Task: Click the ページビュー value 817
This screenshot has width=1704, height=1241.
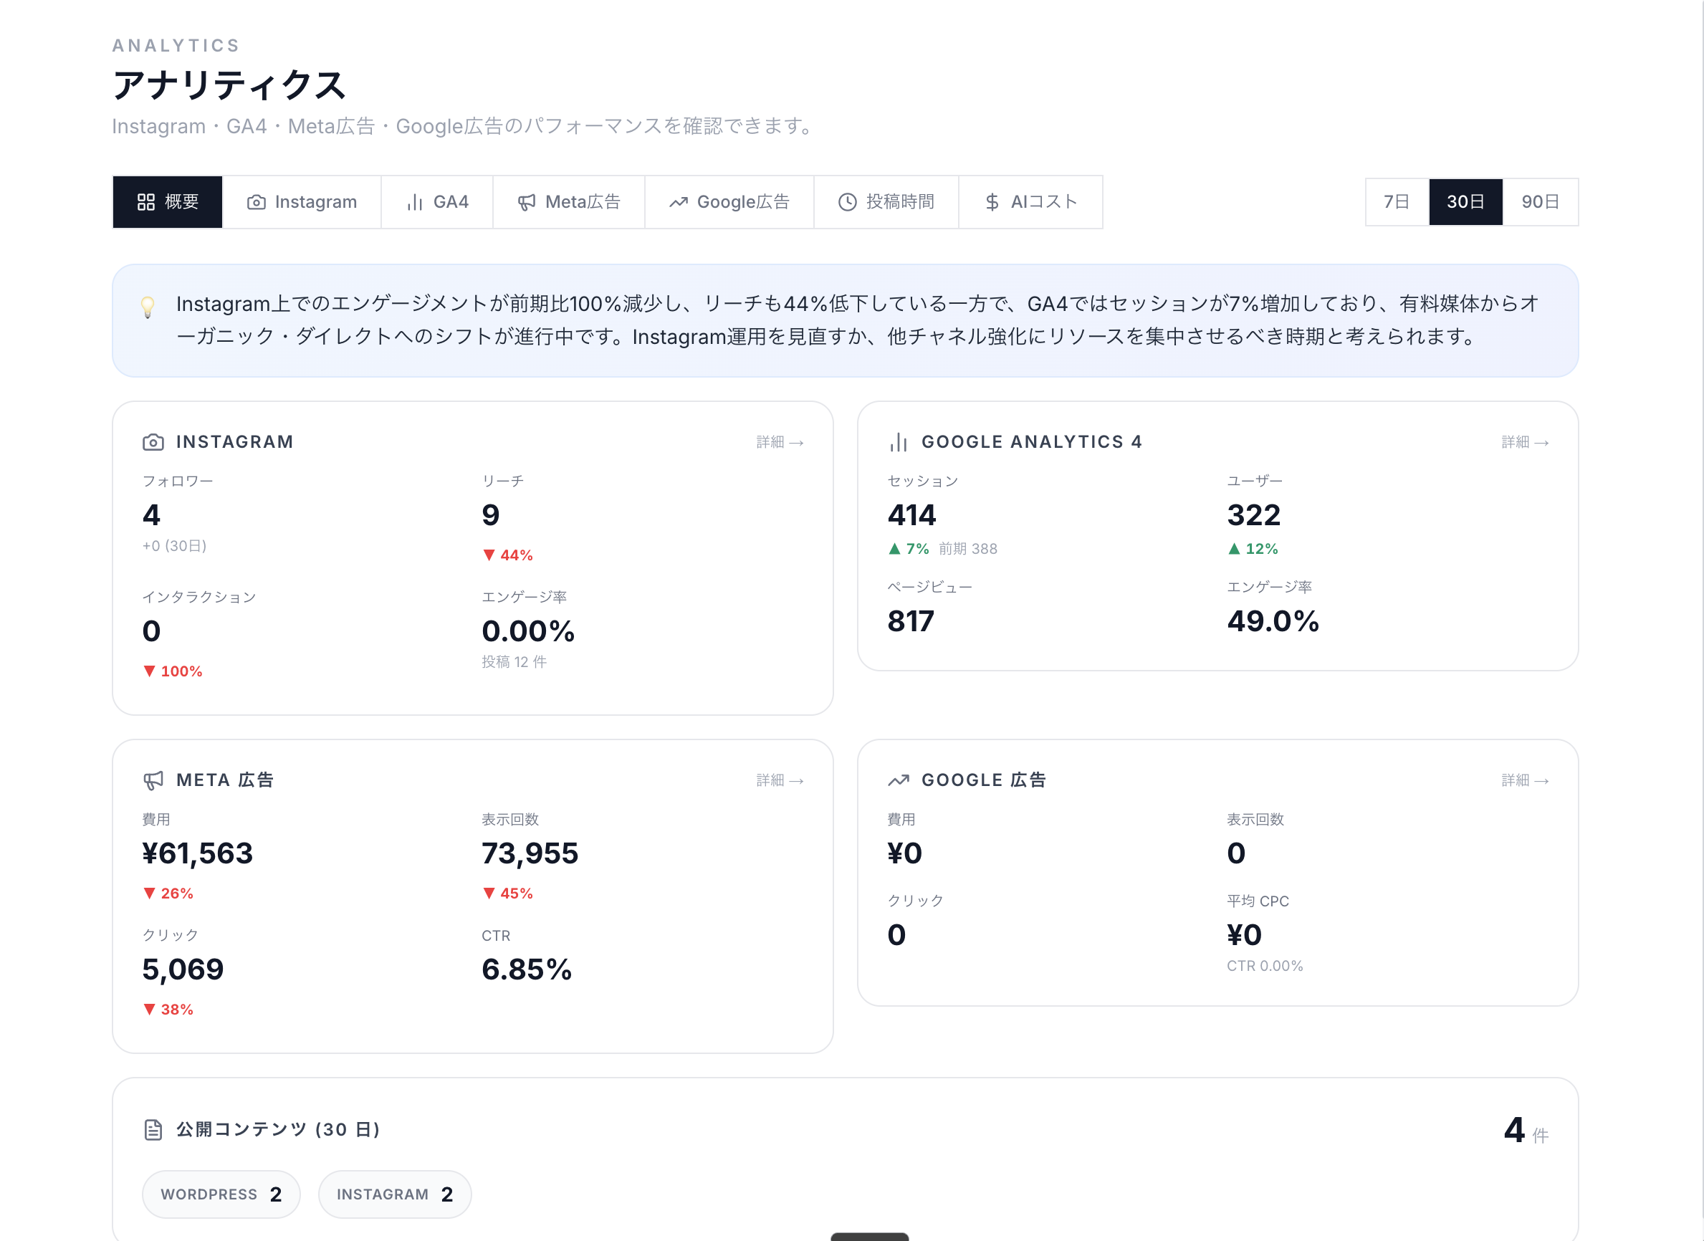Action: pyautogui.click(x=911, y=621)
